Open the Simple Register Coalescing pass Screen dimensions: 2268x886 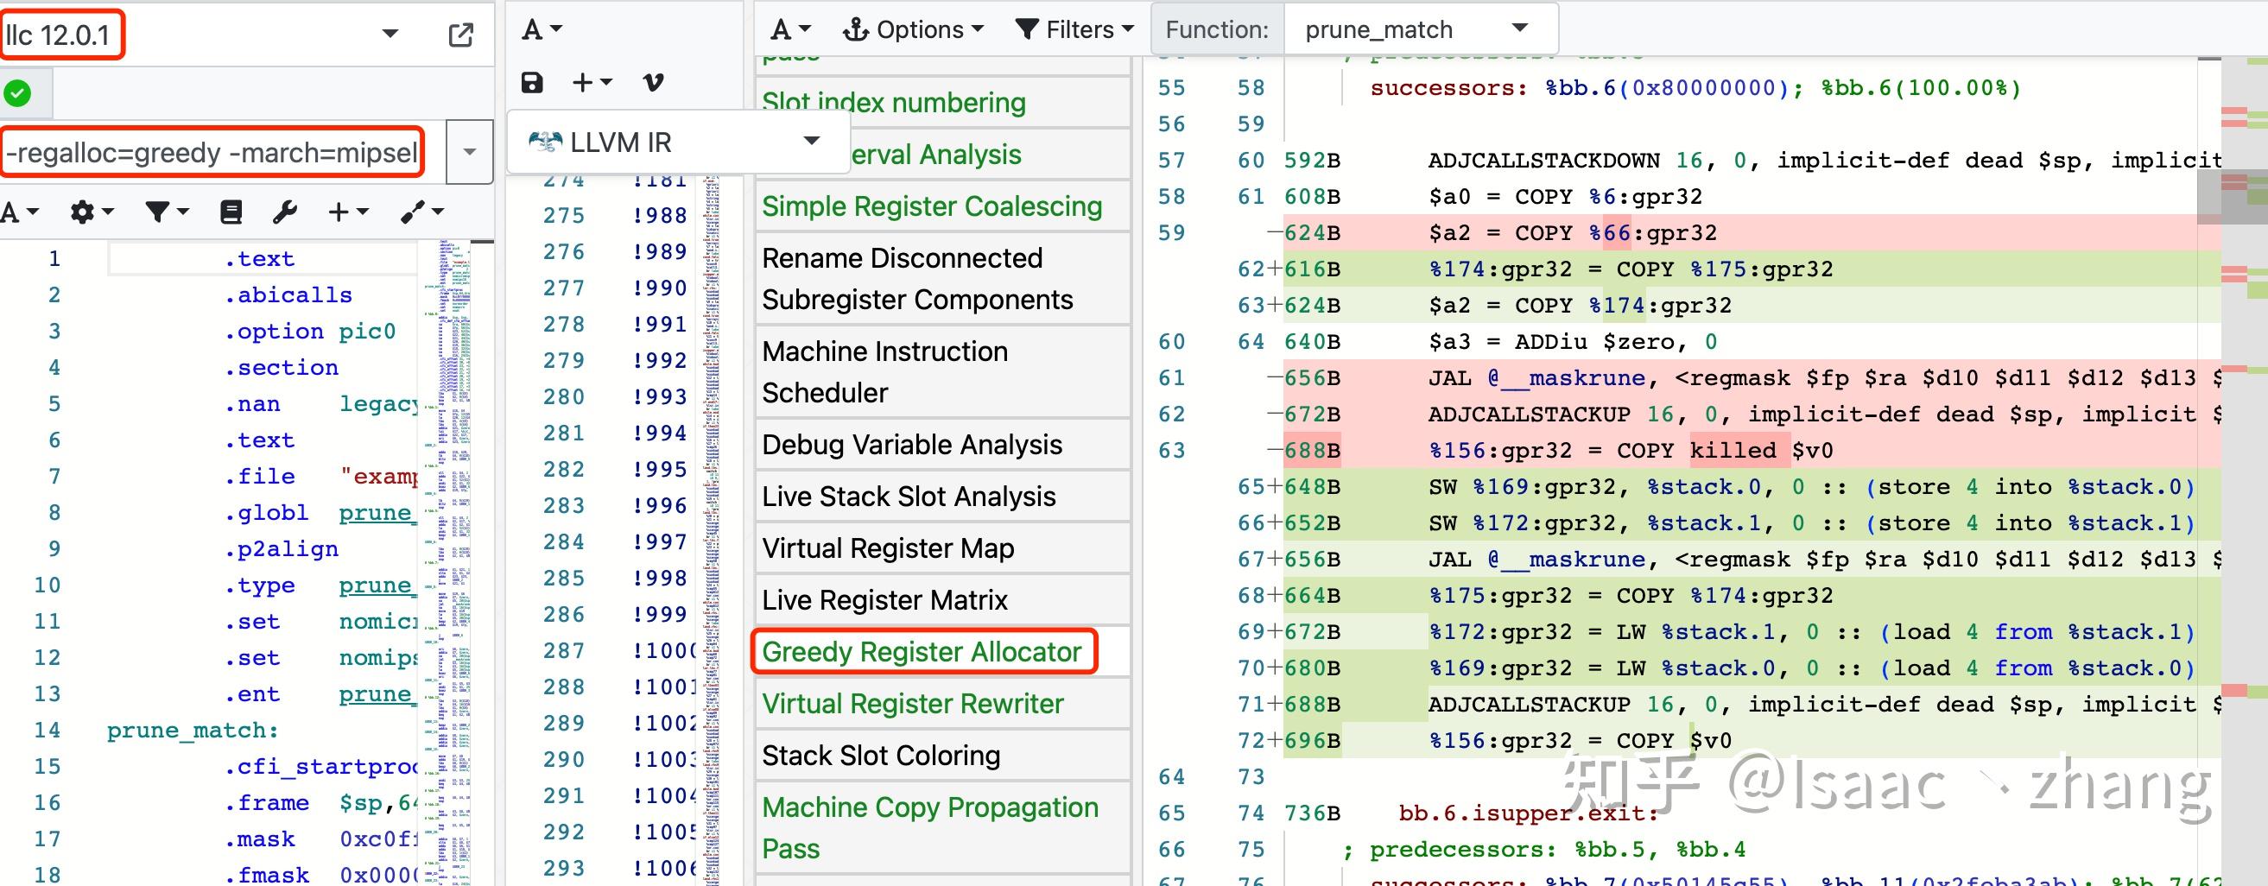point(932,206)
